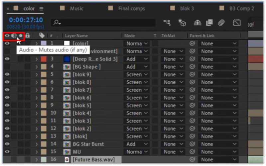Screen dimensions: 266x166
Task: Click the comp icon of BG Star Burst
Action: tap(67, 144)
